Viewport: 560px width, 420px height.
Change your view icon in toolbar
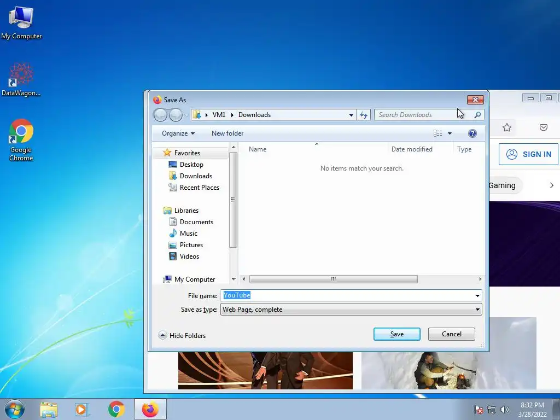click(x=438, y=133)
